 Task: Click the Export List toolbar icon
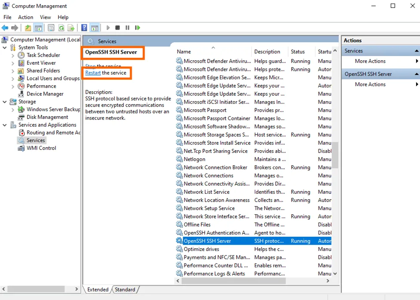(71, 28)
